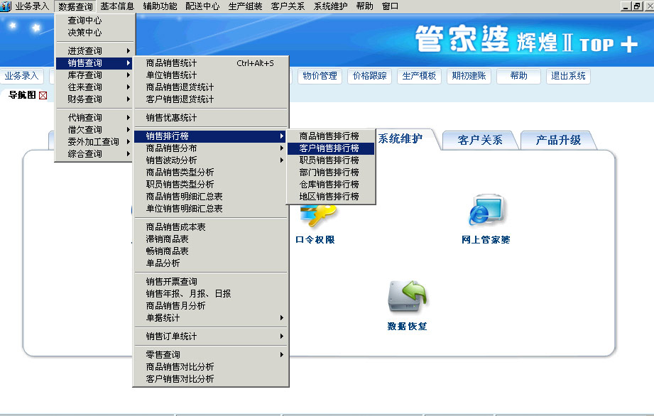The height and width of the screenshot is (416, 654).
Task: Open the 生产组装 menu
Action: click(245, 6)
